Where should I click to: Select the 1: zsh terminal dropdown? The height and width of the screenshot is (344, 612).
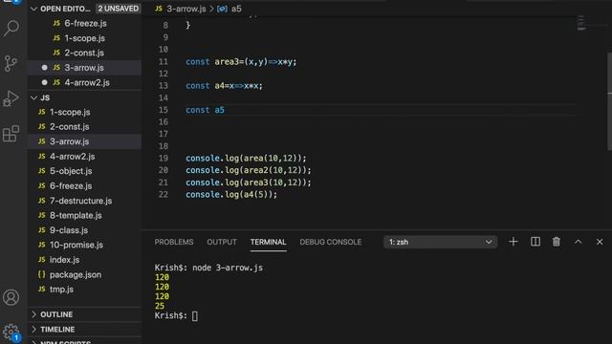point(440,242)
